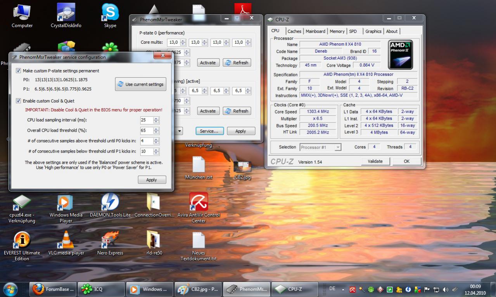
Task: Click the Service... button
Action: pos(209,131)
